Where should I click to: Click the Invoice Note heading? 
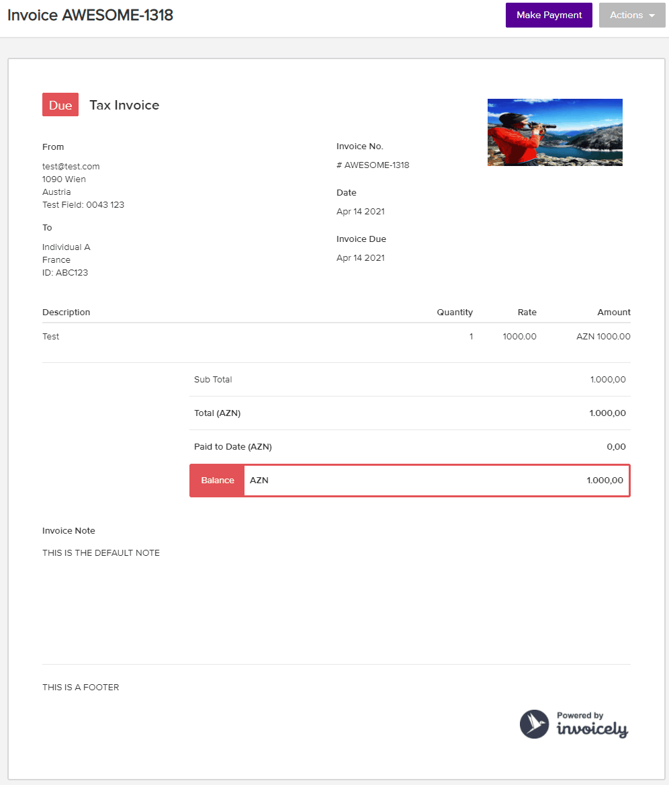pos(69,531)
